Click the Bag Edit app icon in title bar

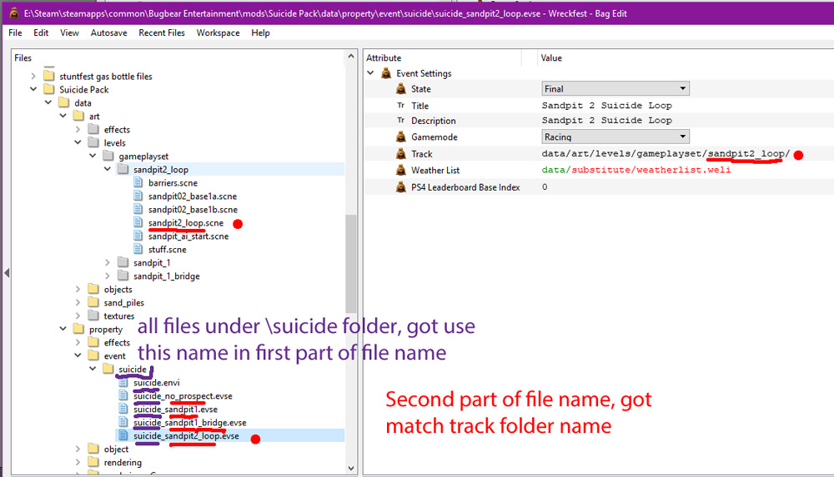(14, 13)
